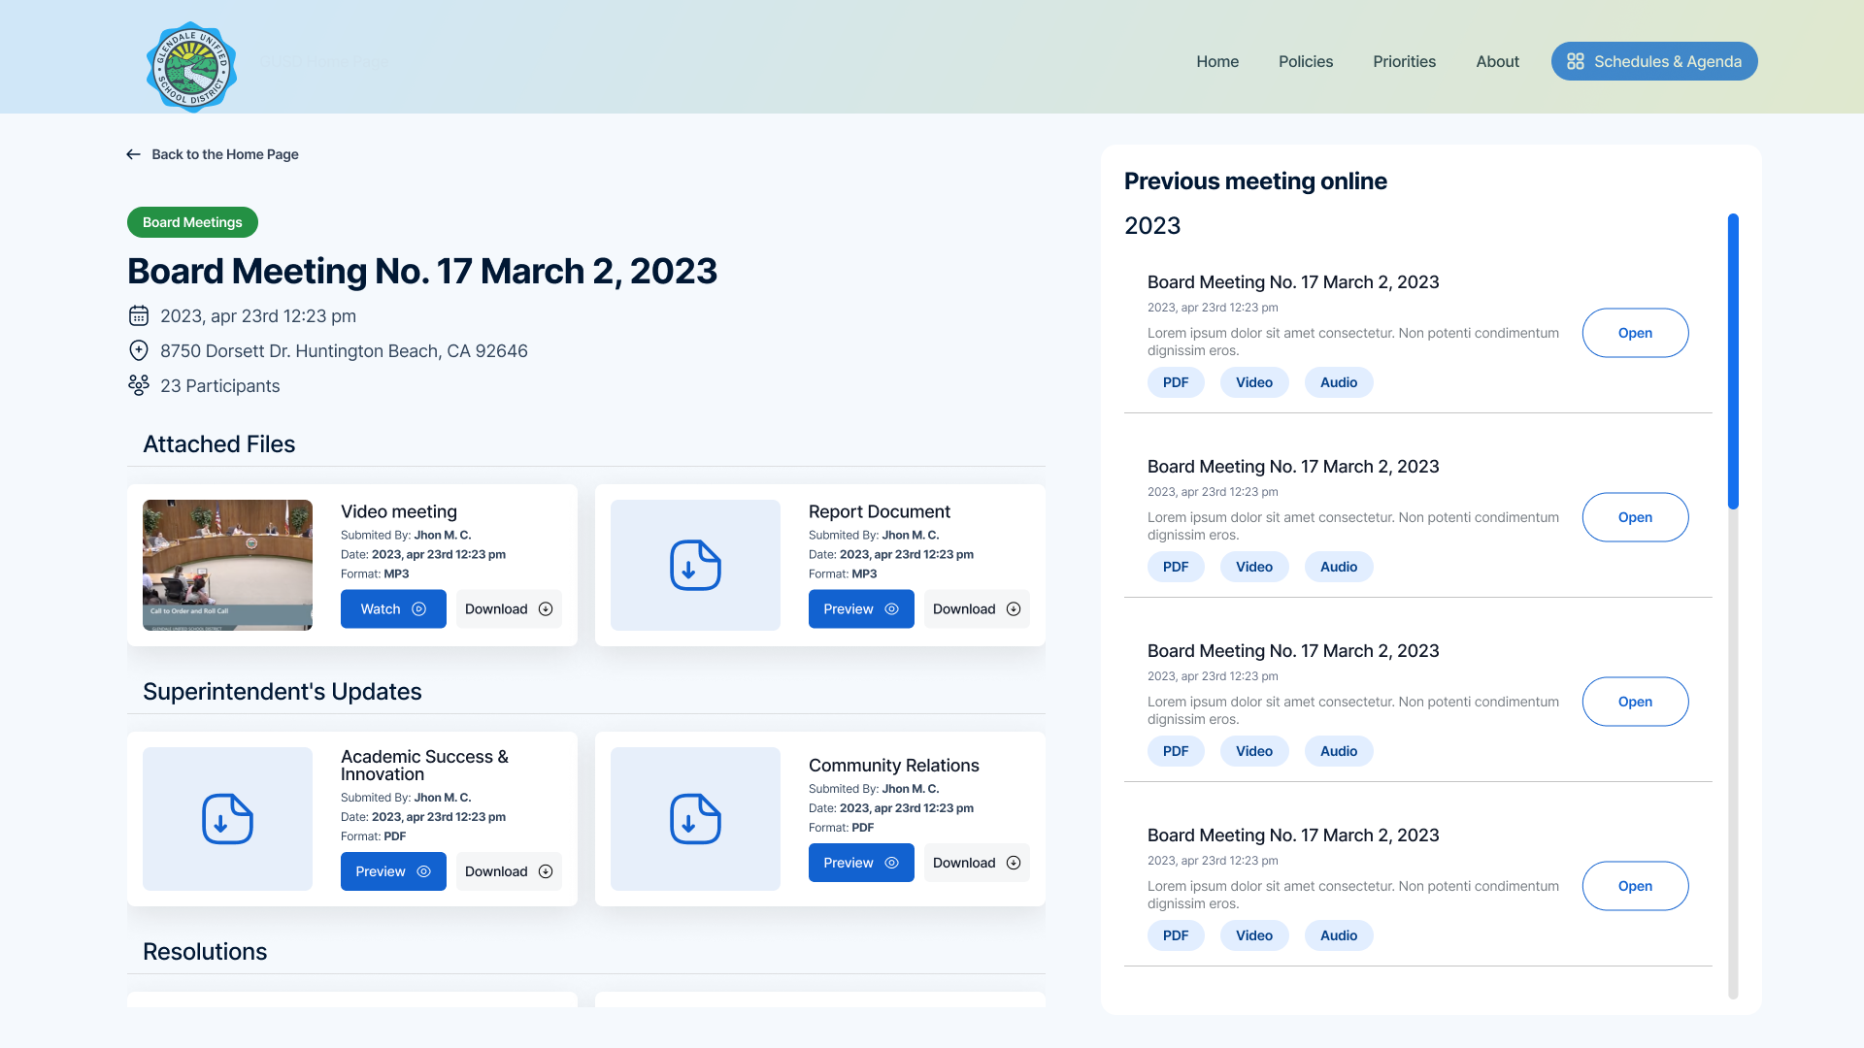Click the Community Relations file placeholder icon
Screen dimensions: 1864x1048
pos(695,819)
